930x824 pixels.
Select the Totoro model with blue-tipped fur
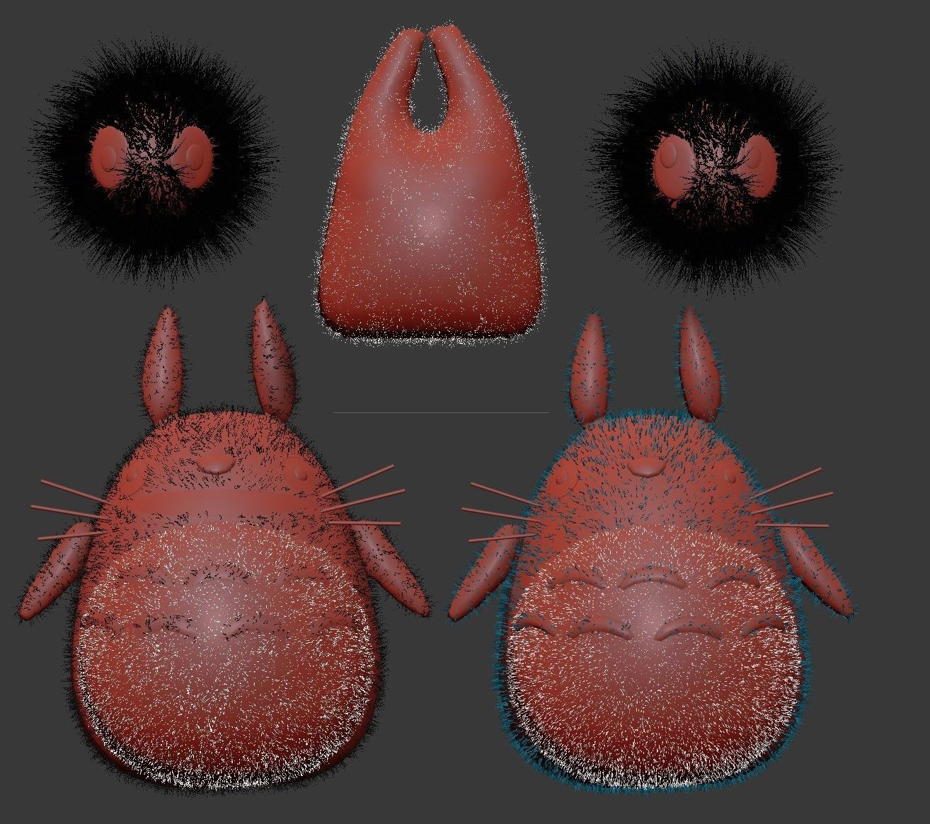coord(650,548)
